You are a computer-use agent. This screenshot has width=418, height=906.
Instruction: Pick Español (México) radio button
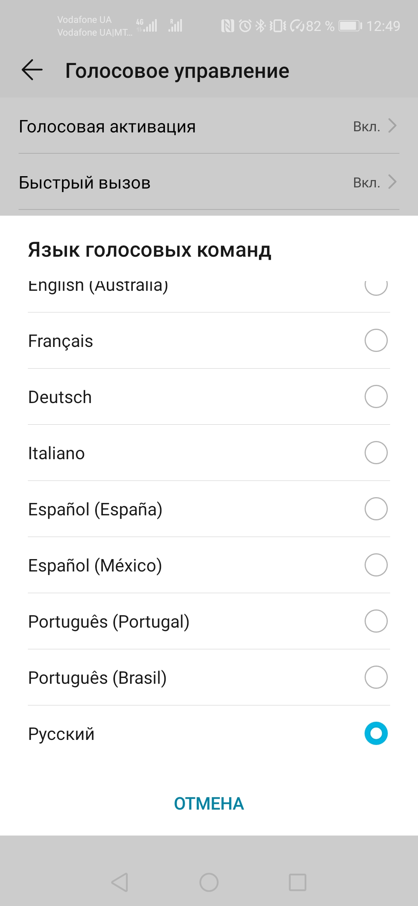[376, 565]
